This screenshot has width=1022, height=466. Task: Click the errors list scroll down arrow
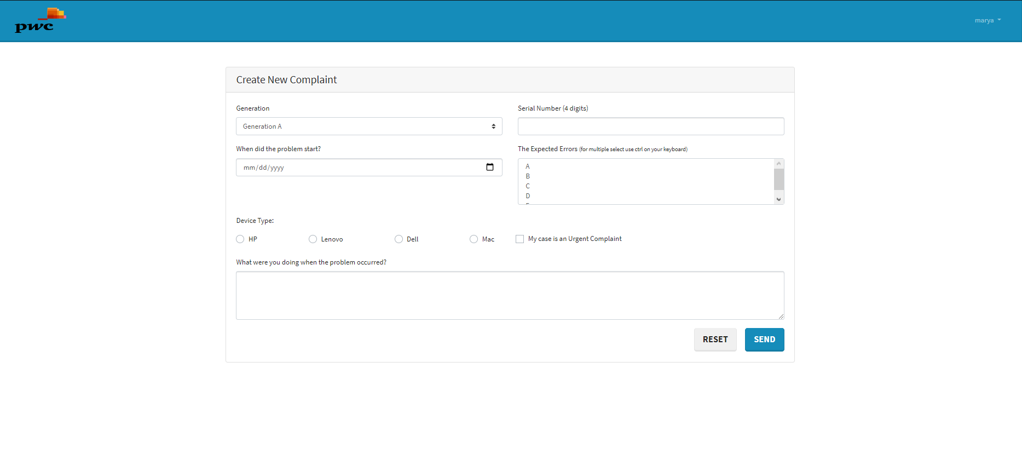coord(779,199)
